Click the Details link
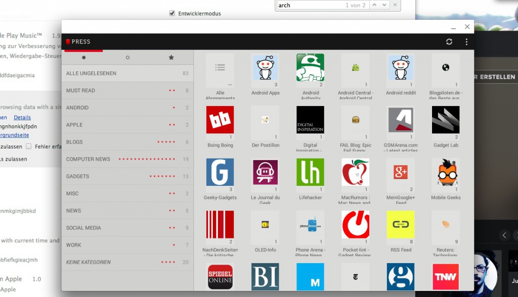The width and height of the screenshot is (518, 297). 22,117
